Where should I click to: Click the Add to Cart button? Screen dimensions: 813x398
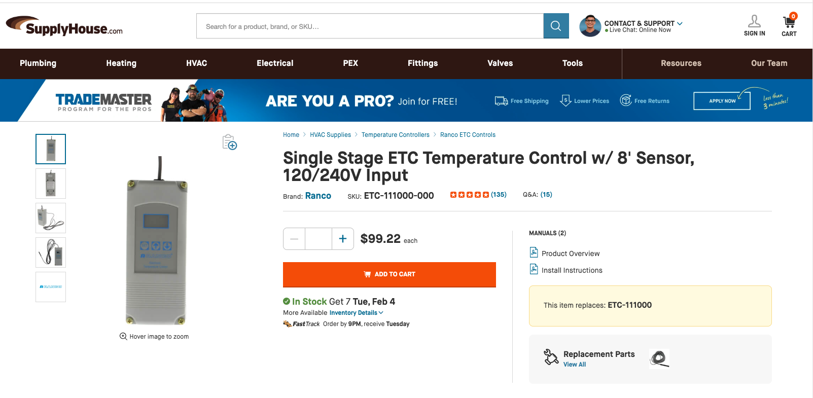tap(390, 274)
